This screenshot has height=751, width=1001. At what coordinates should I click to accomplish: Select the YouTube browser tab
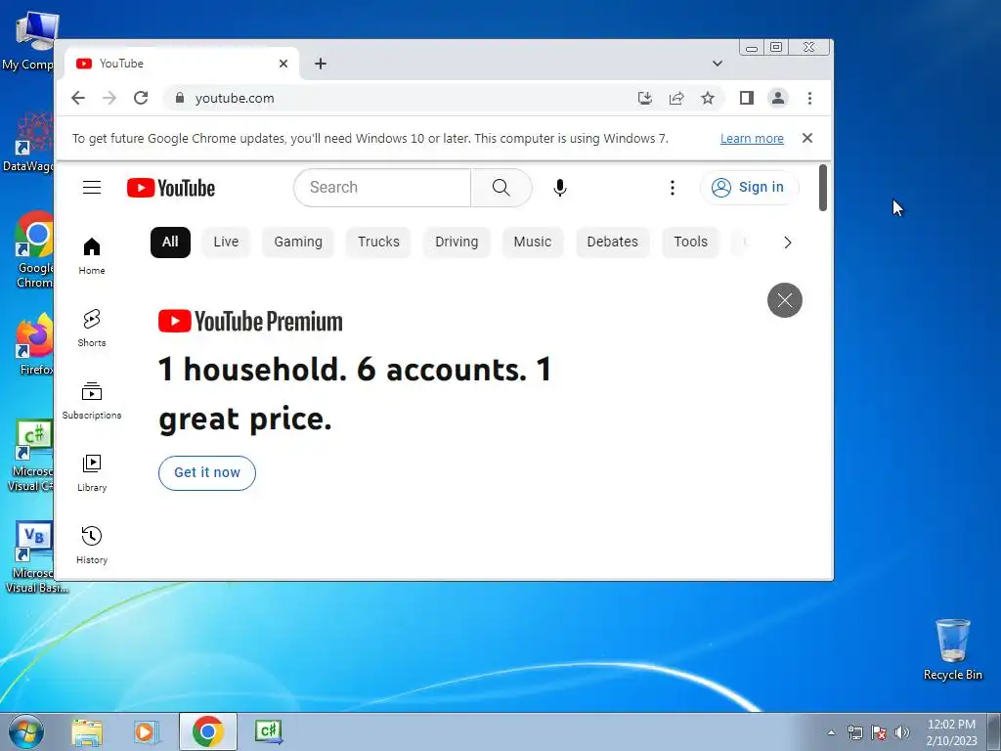tap(182, 64)
